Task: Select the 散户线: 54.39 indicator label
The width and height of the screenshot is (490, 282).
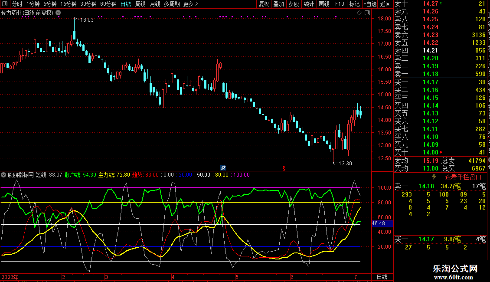Action: pyautogui.click(x=80, y=175)
